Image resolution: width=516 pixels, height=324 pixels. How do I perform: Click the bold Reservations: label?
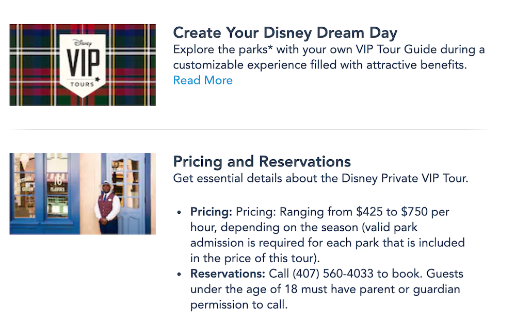click(228, 274)
